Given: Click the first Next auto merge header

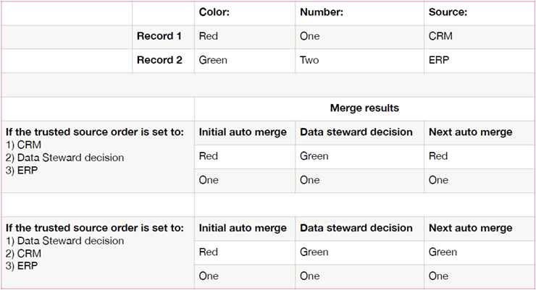Looking at the screenshot, I should (470, 132).
